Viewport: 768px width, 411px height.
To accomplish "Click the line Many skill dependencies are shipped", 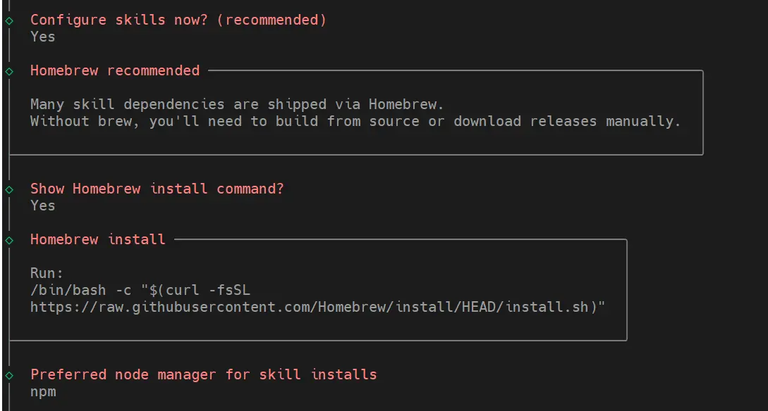I will pos(237,105).
